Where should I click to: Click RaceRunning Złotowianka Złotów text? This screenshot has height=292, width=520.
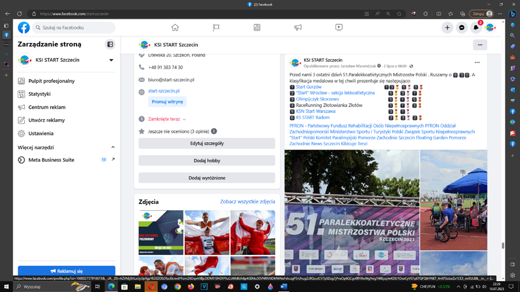(x=329, y=105)
